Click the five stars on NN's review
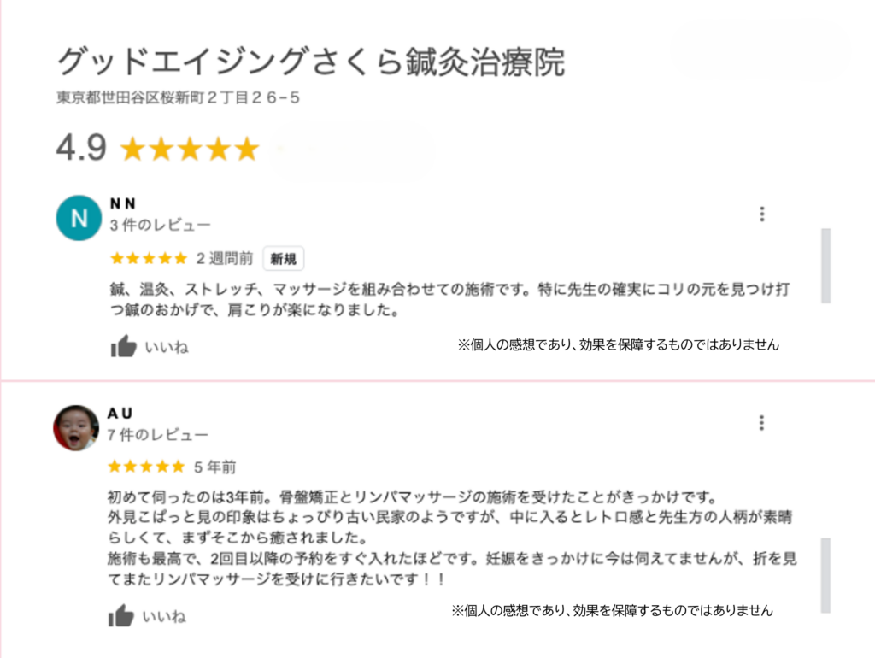Screen dimensions: 875x658 149,258
